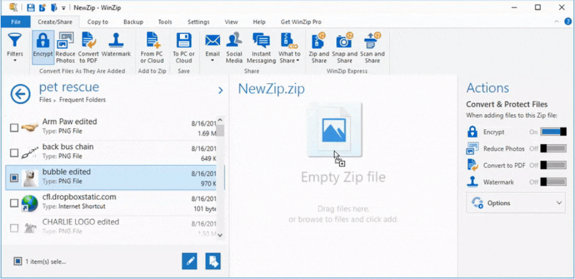Turn off the Encrypt switch

(x=553, y=132)
